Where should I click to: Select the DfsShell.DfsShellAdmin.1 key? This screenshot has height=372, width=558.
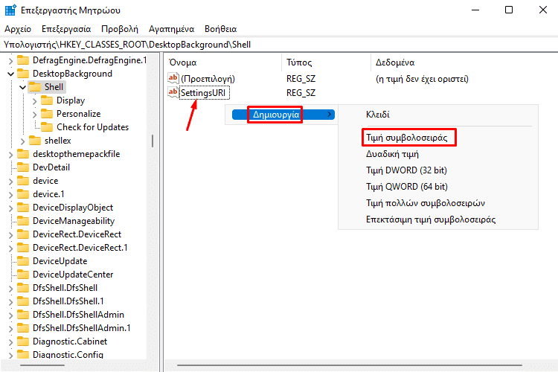coord(82,328)
